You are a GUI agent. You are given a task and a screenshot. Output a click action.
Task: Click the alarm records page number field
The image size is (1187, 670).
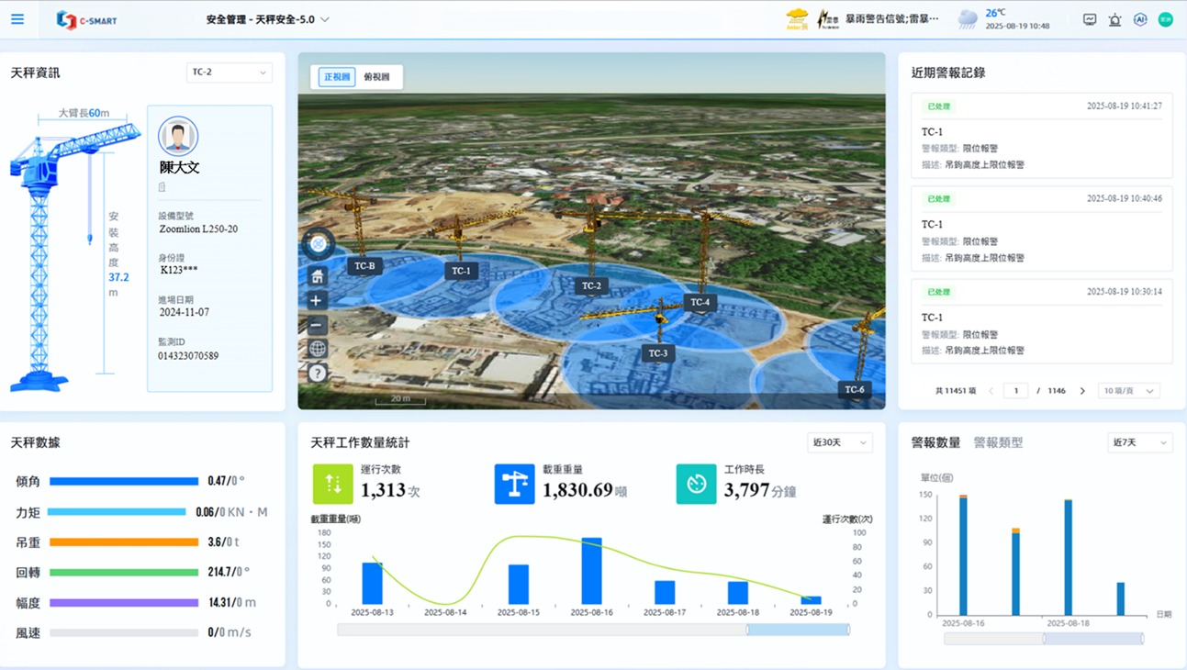[x=1015, y=391]
